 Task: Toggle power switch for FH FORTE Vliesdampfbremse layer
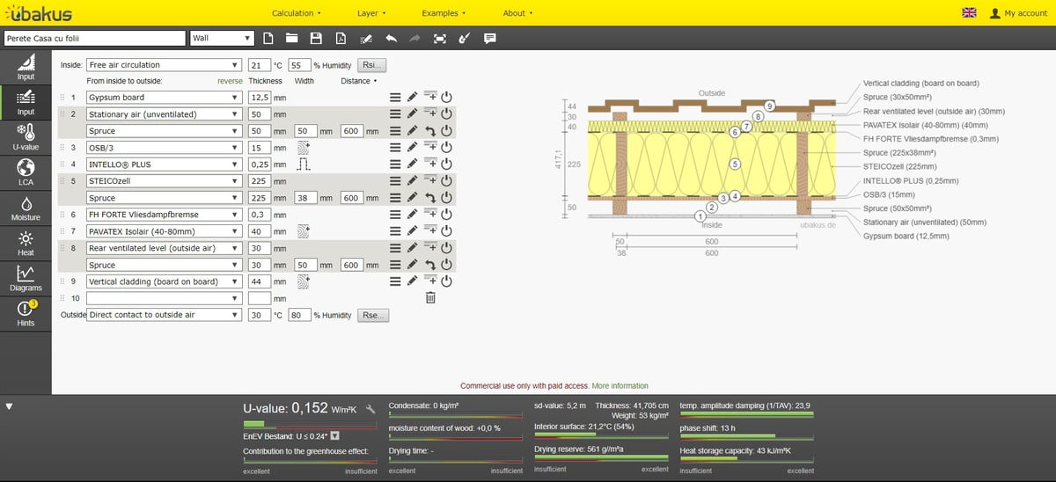point(445,215)
